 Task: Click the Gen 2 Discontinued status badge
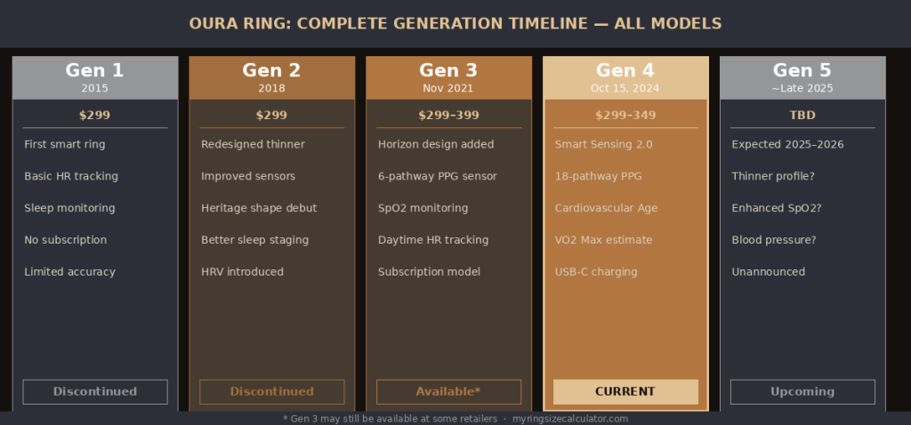(271, 392)
